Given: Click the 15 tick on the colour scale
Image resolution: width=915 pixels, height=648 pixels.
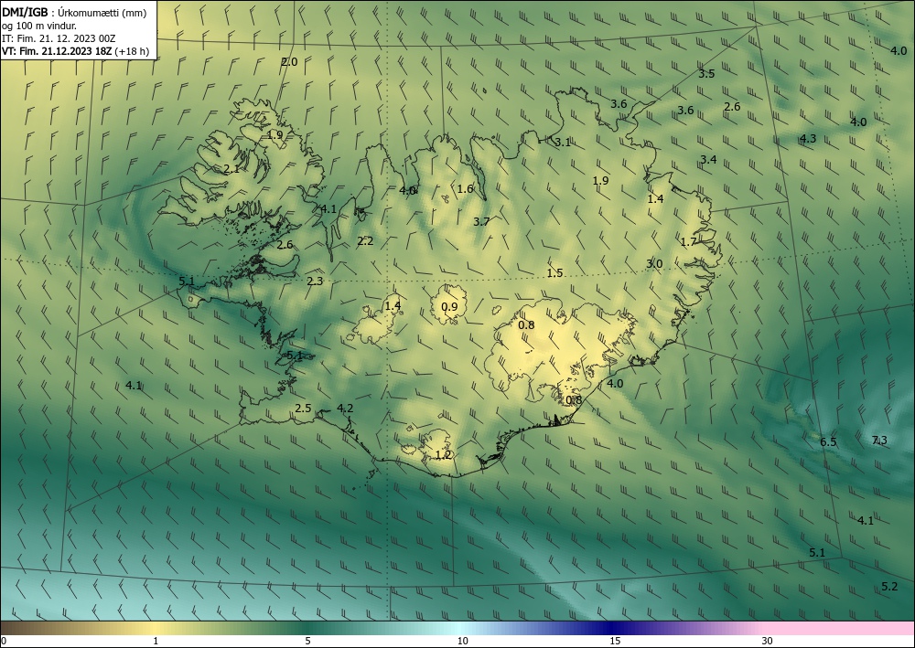Looking at the screenshot, I should pos(615,641).
